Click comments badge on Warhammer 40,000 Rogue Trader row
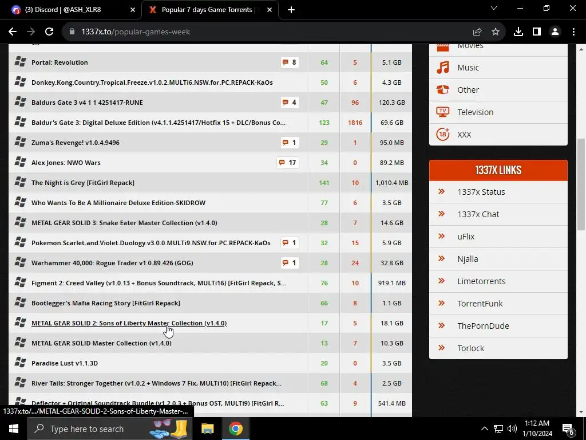Viewport: 586px width, 440px height. tap(290, 262)
